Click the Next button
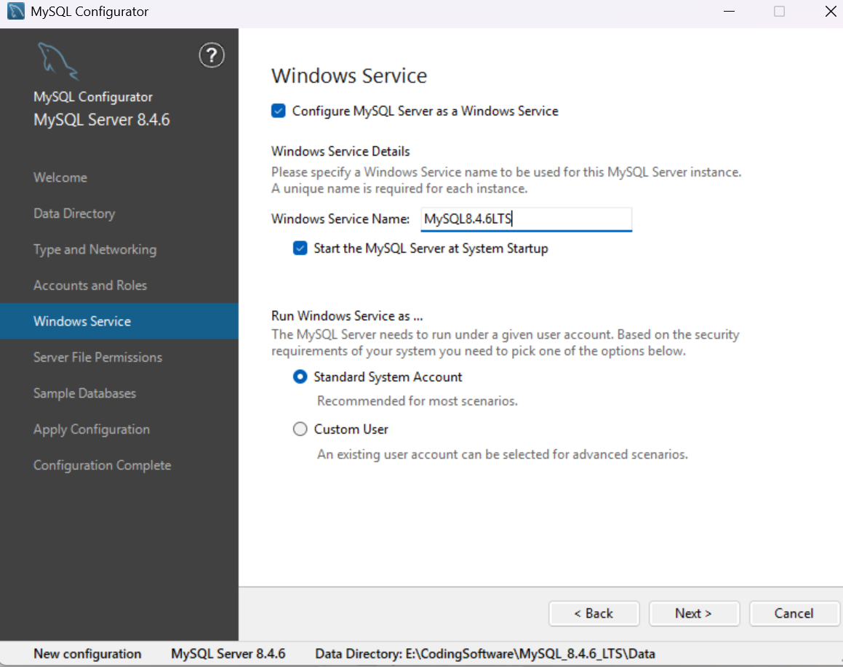This screenshot has height=667, width=843. (x=693, y=613)
